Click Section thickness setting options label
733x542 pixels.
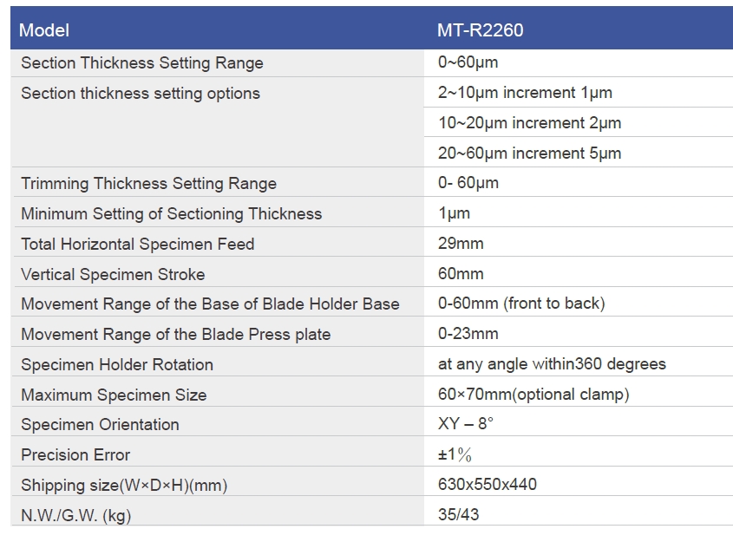coord(141,93)
